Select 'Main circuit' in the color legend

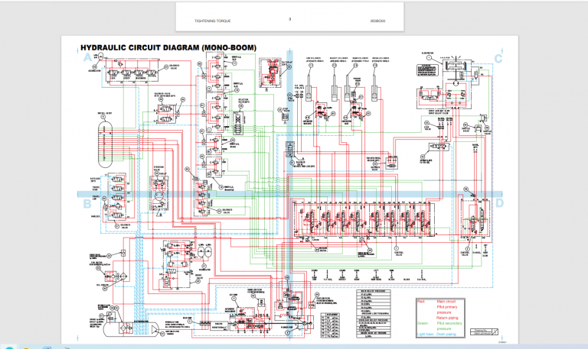pos(446,302)
